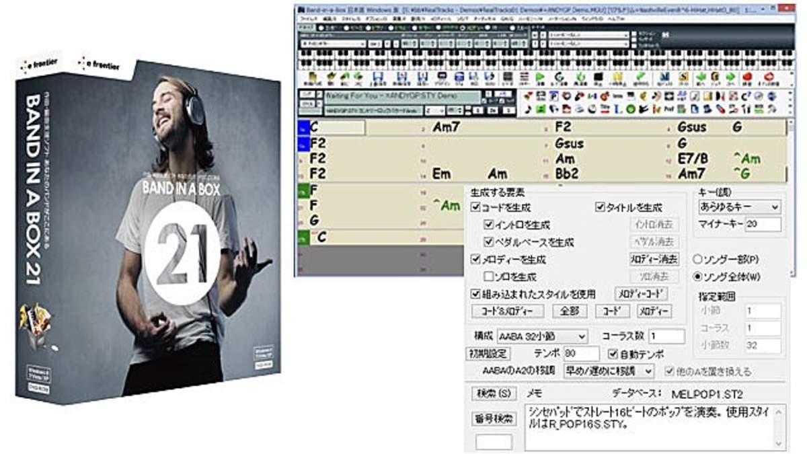
Task: Toggle 組み込まれたスタイルを使用 checkbox
Action: tap(476, 294)
